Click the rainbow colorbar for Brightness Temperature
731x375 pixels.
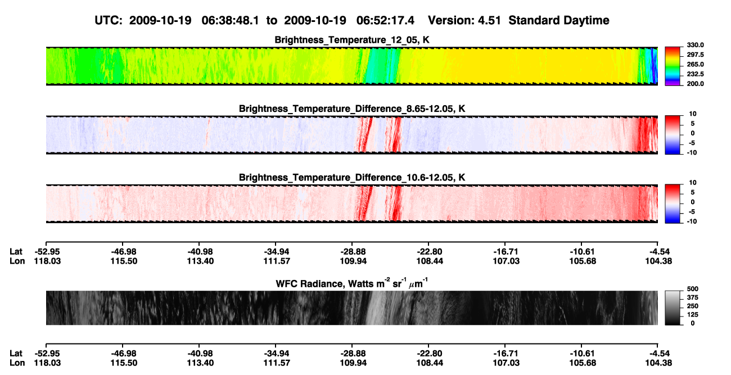(x=673, y=66)
